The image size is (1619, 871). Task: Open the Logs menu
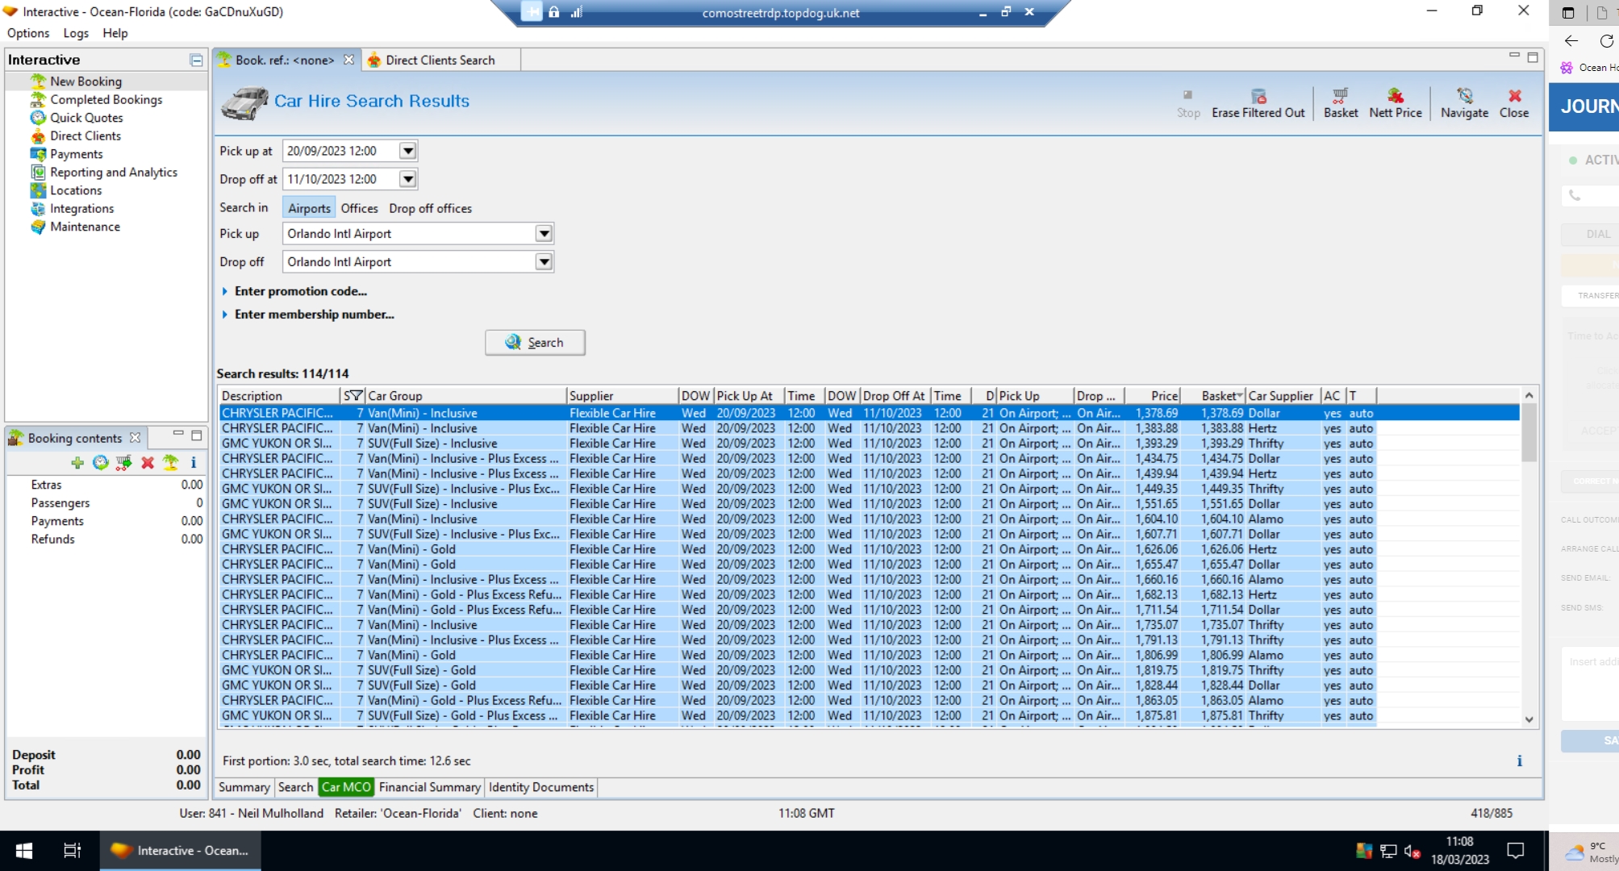(76, 33)
